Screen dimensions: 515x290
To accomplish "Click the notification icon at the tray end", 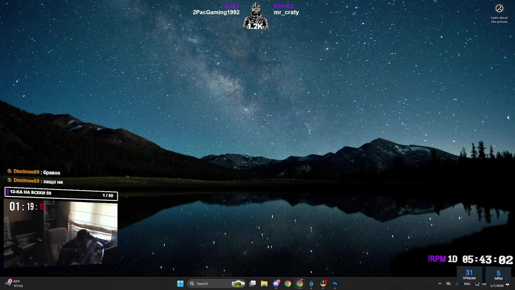I will click(x=508, y=284).
